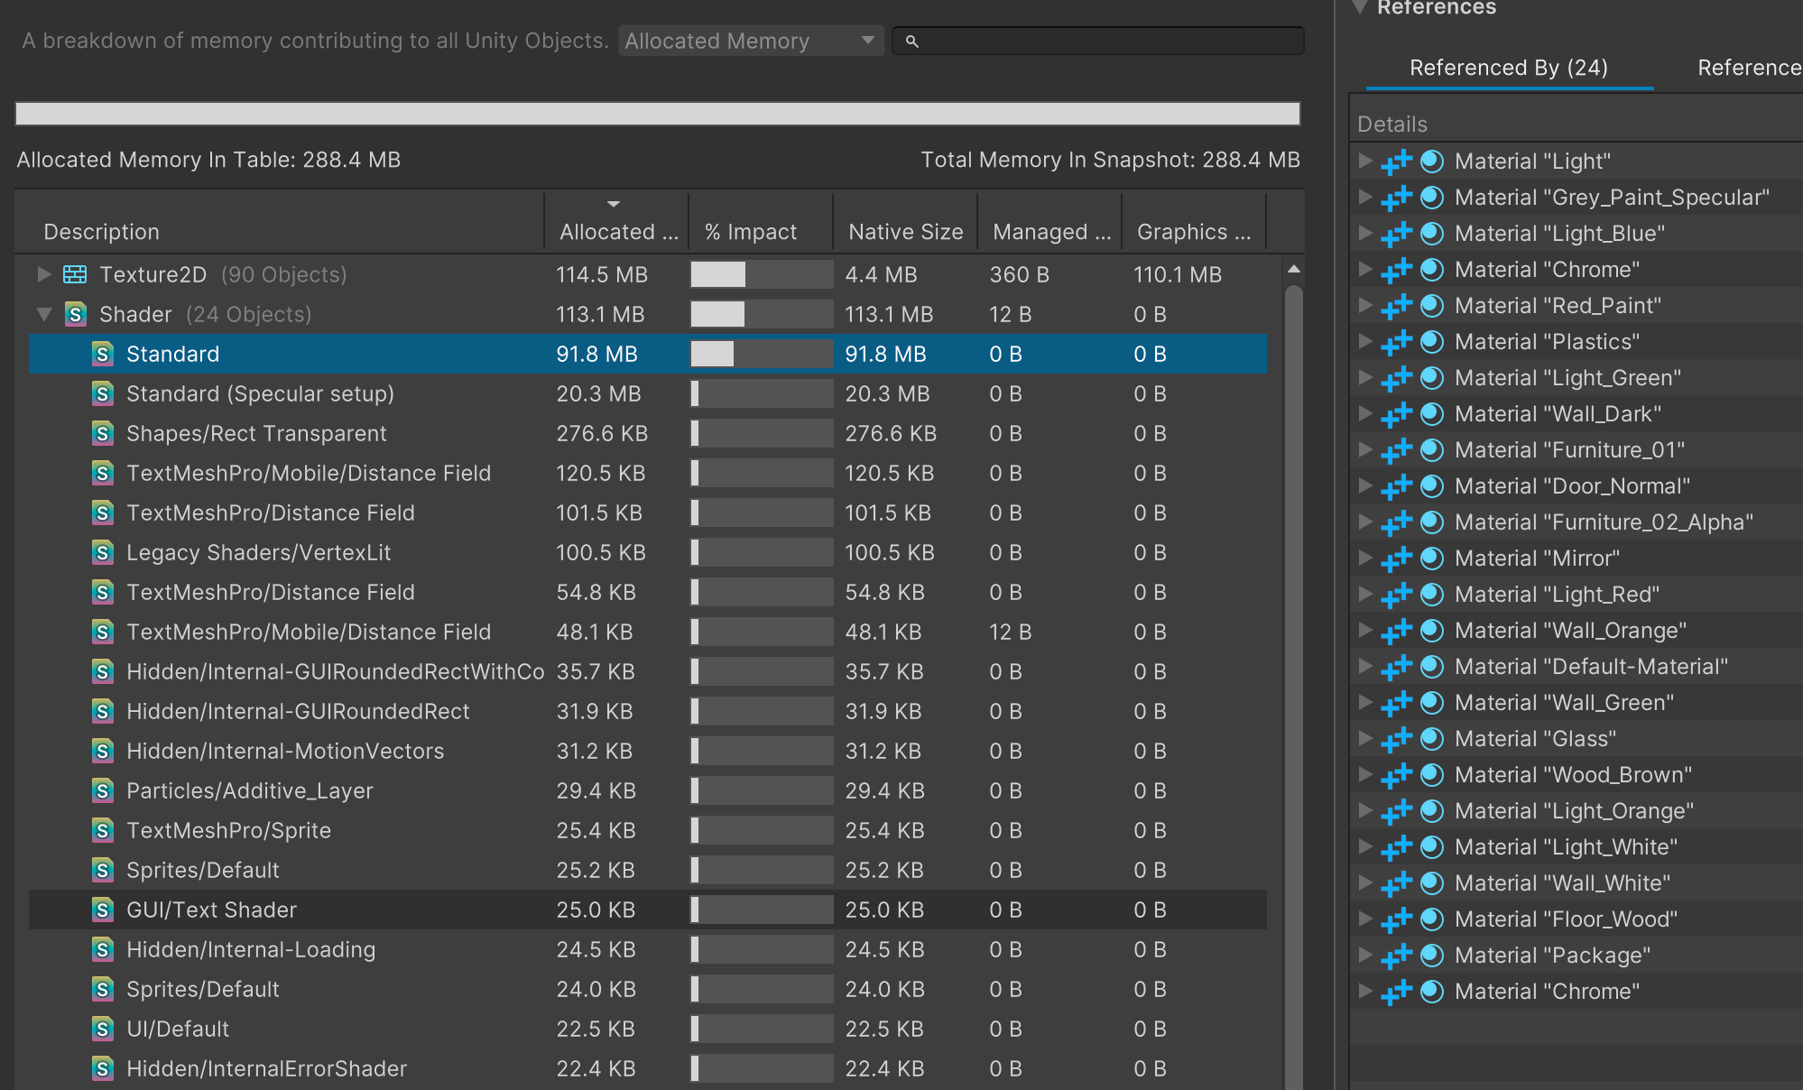Viewport: 1803px width, 1090px height.
Task: Expand the Material "Light" reference entry
Action: tap(1365, 161)
